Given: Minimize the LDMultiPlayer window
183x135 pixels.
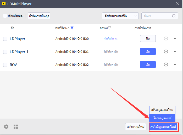Looking at the screenshot, I should (169, 4).
